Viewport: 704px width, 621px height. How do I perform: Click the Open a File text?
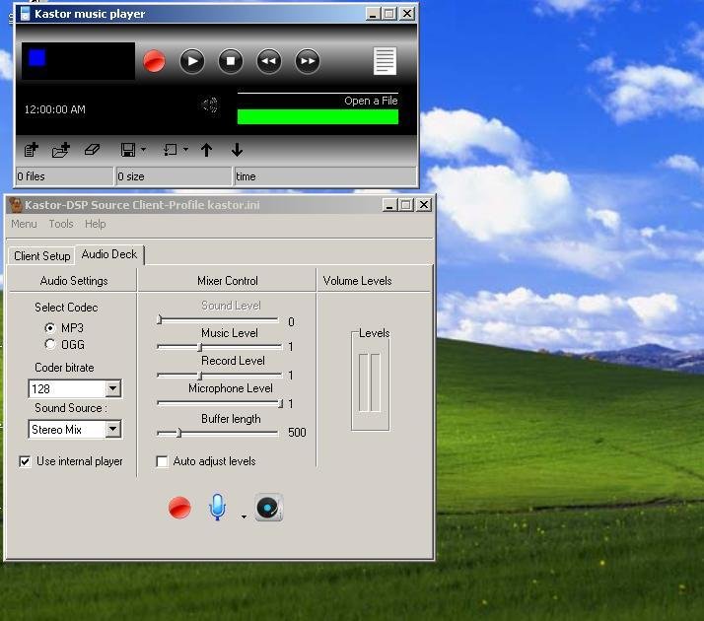coord(371,101)
